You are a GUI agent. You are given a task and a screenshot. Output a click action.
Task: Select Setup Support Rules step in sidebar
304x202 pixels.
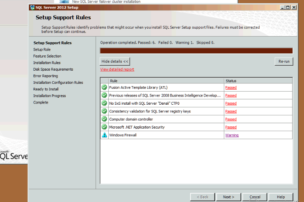pos(53,43)
